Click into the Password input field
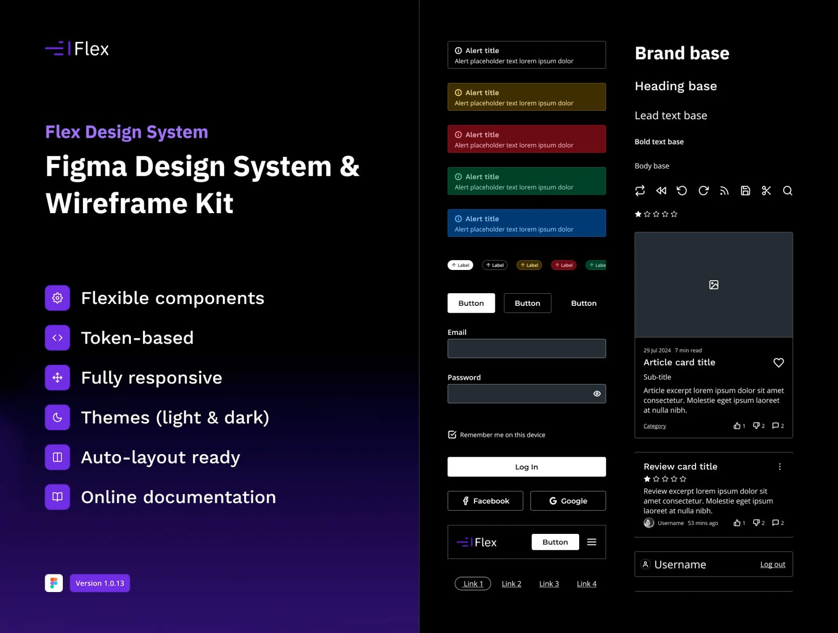Screen dimensions: 838x633 [x=527, y=394]
